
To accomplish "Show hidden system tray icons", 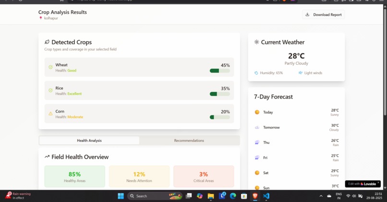I will [x=321, y=196].
